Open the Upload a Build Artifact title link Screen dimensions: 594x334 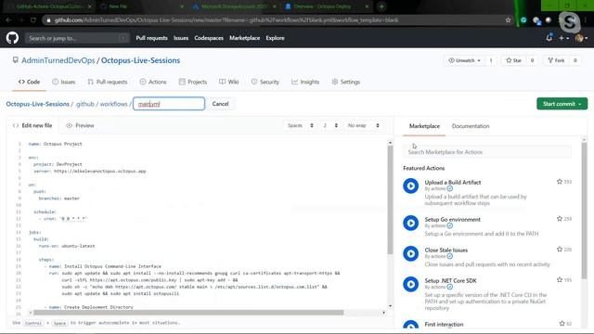(453, 182)
